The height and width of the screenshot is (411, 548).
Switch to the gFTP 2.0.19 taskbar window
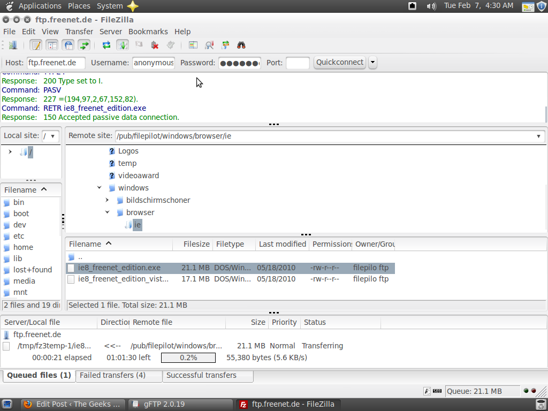point(180,405)
